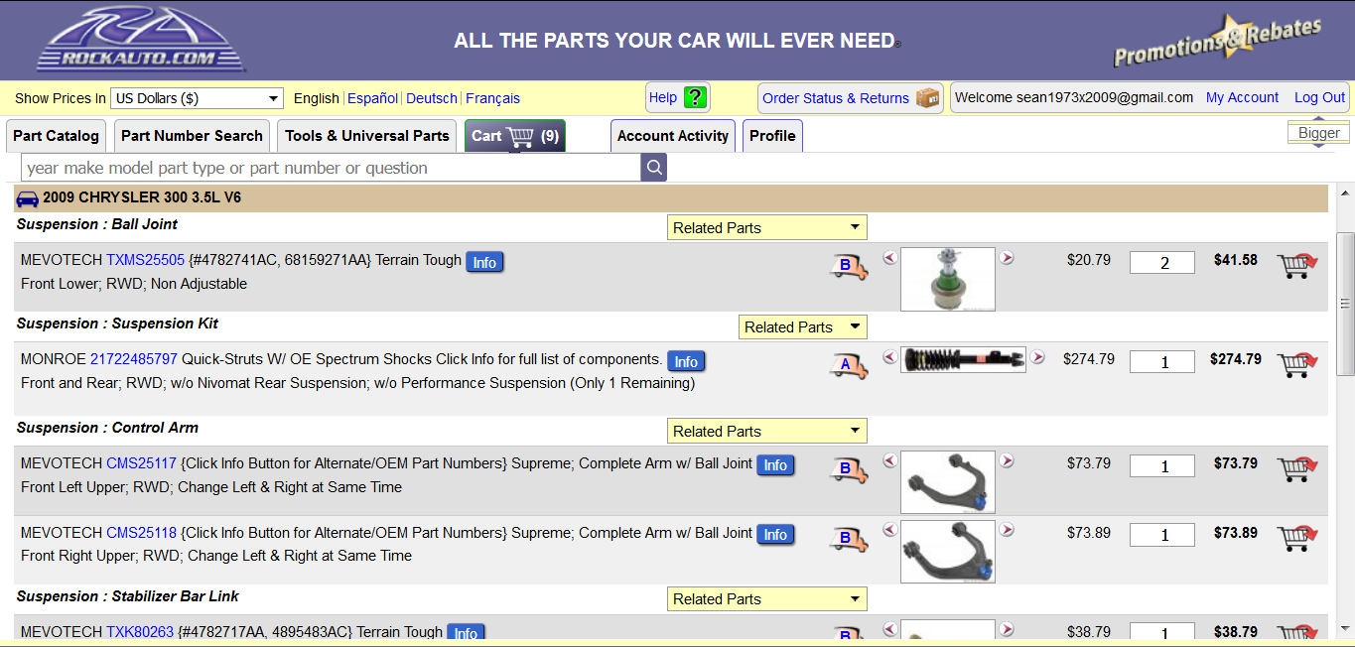Show next image for CMS25117 control arm

(x=1007, y=460)
